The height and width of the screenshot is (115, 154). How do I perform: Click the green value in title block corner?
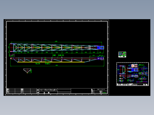click(105, 93)
